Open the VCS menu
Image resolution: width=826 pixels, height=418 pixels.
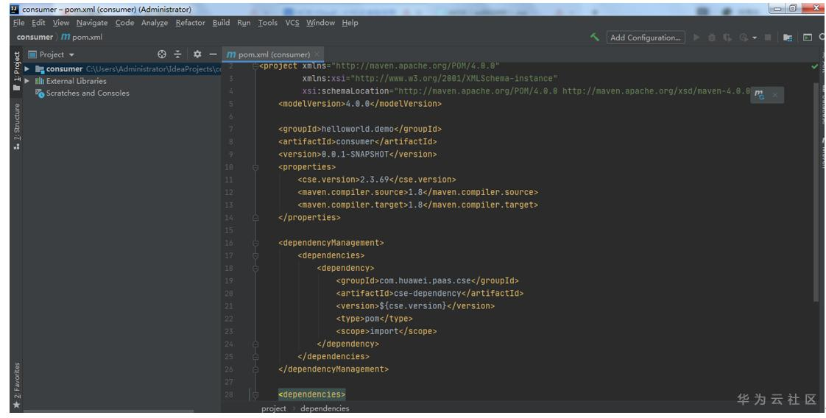pyautogui.click(x=292, y=23)
